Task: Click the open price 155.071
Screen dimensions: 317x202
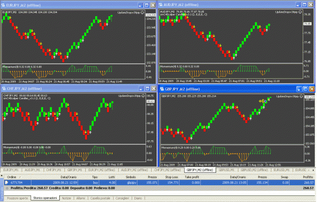Action: click(x=152, y=183)
